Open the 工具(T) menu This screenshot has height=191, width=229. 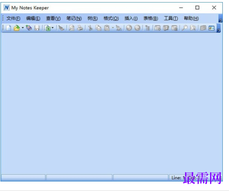pyautogui.click(x=171, y=19)
